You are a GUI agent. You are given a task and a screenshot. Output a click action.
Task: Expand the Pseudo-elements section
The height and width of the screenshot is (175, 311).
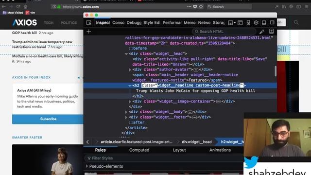[87, 166]
